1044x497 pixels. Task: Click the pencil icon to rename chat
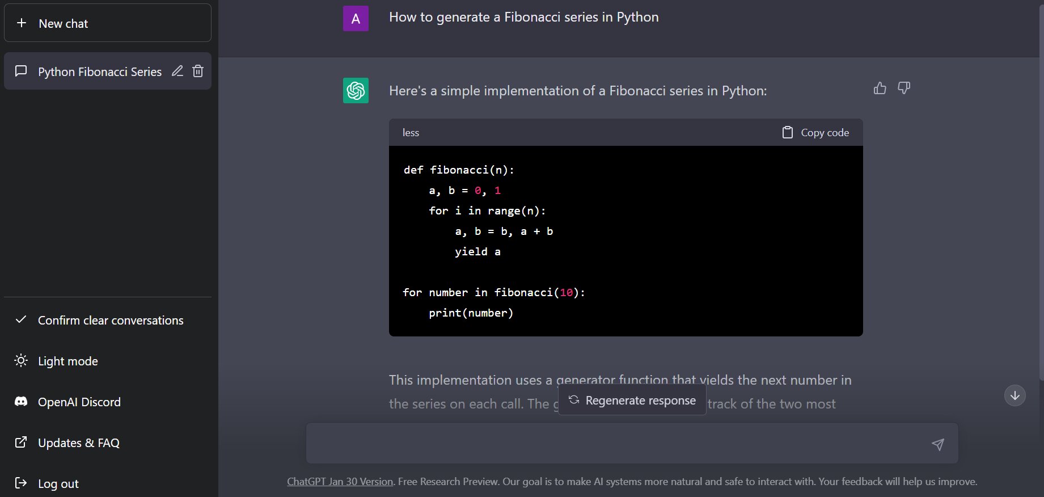(177, 71)
